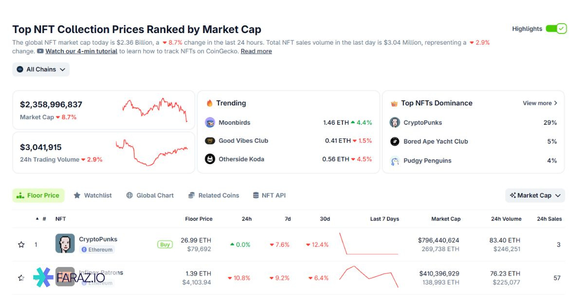Expand View more in Top NFTs Dominance
Image resolution: width=584 pixels, height=306 pixels.
pyautogui.click(x=540, y=103)
